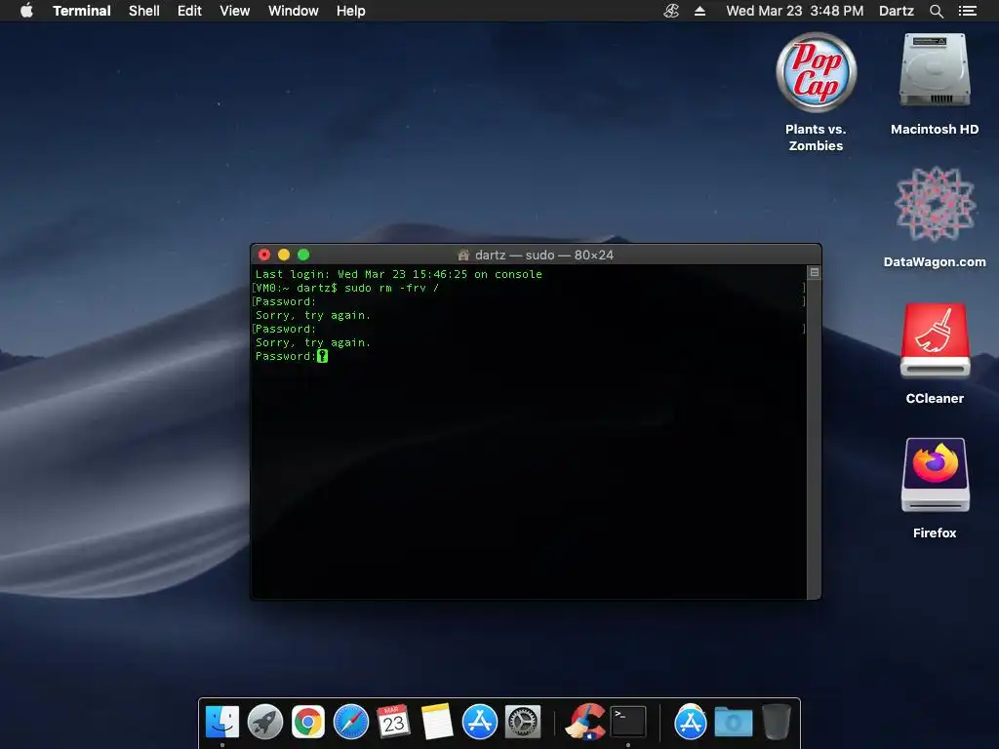Click the eject icon in menu bar
The height and width of the screenshot is (749, 999).
[x=699, y=11]
